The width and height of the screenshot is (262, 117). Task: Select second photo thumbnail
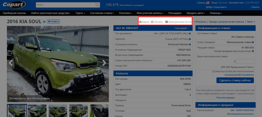tap(37, 111)
